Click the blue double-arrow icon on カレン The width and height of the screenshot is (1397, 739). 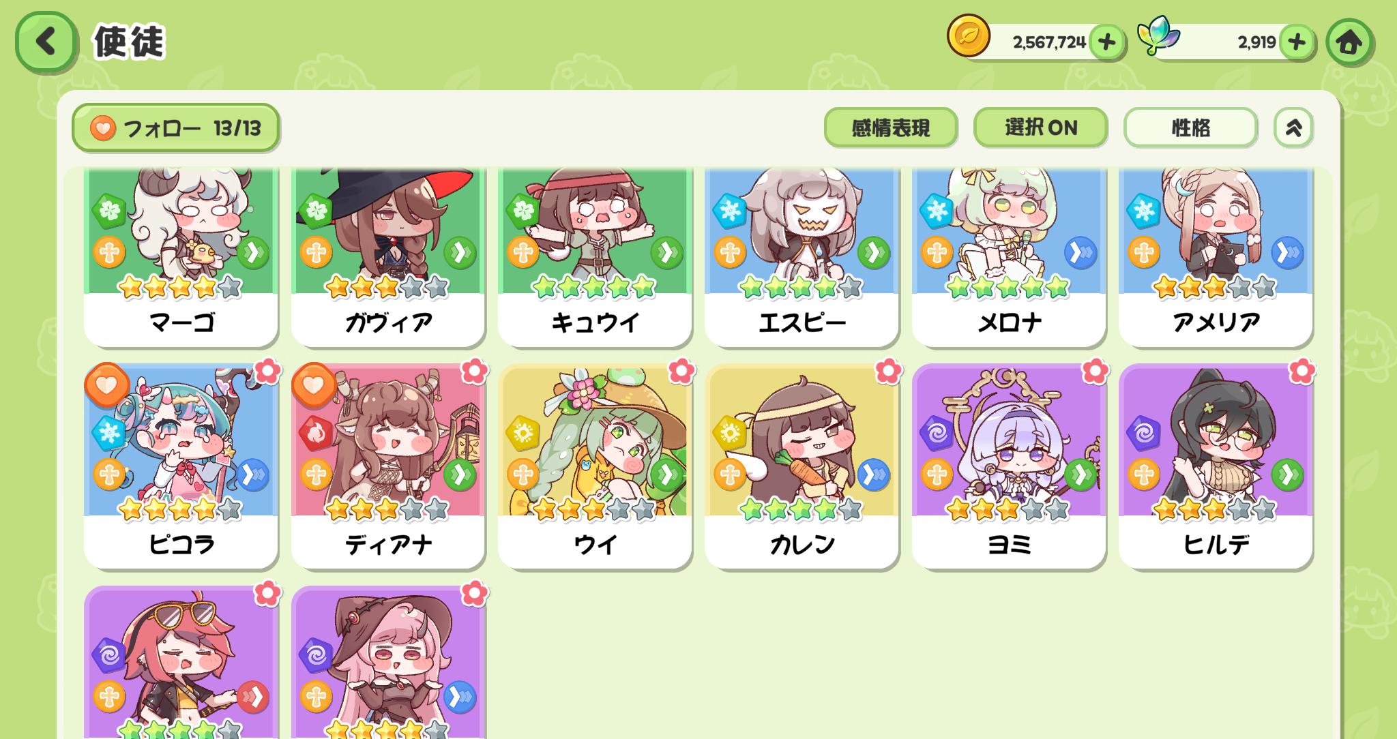click(x=873, y=474)
